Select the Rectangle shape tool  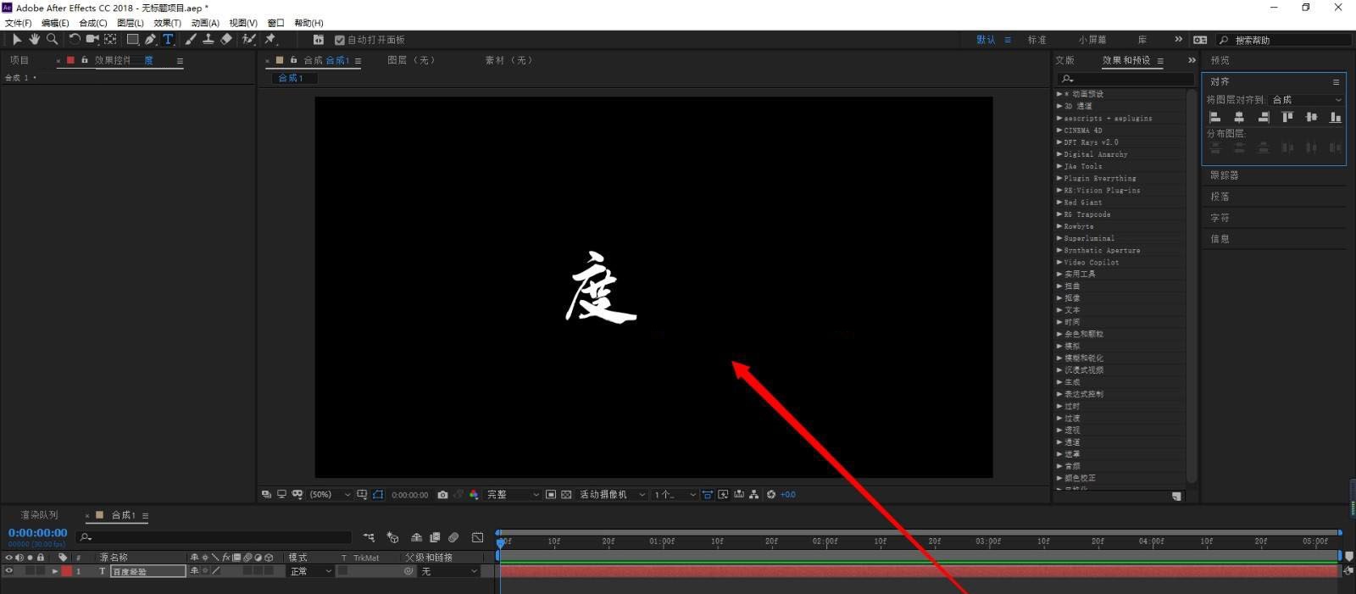tap(132, 39)
